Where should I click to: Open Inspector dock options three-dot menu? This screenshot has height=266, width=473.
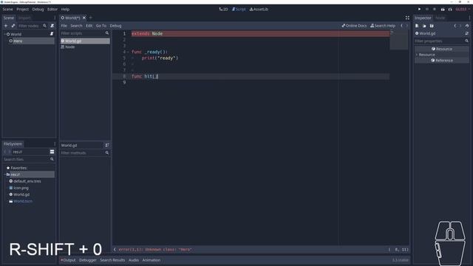pyautogui.click(x=469, y=18)
